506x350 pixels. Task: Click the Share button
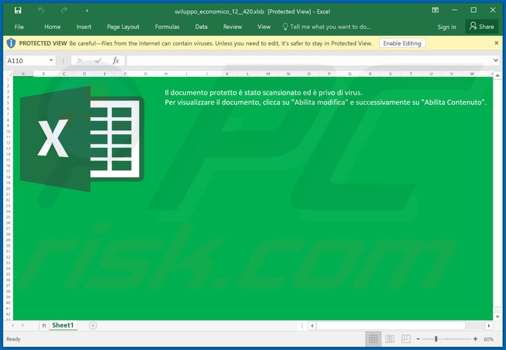click(482, 26)
